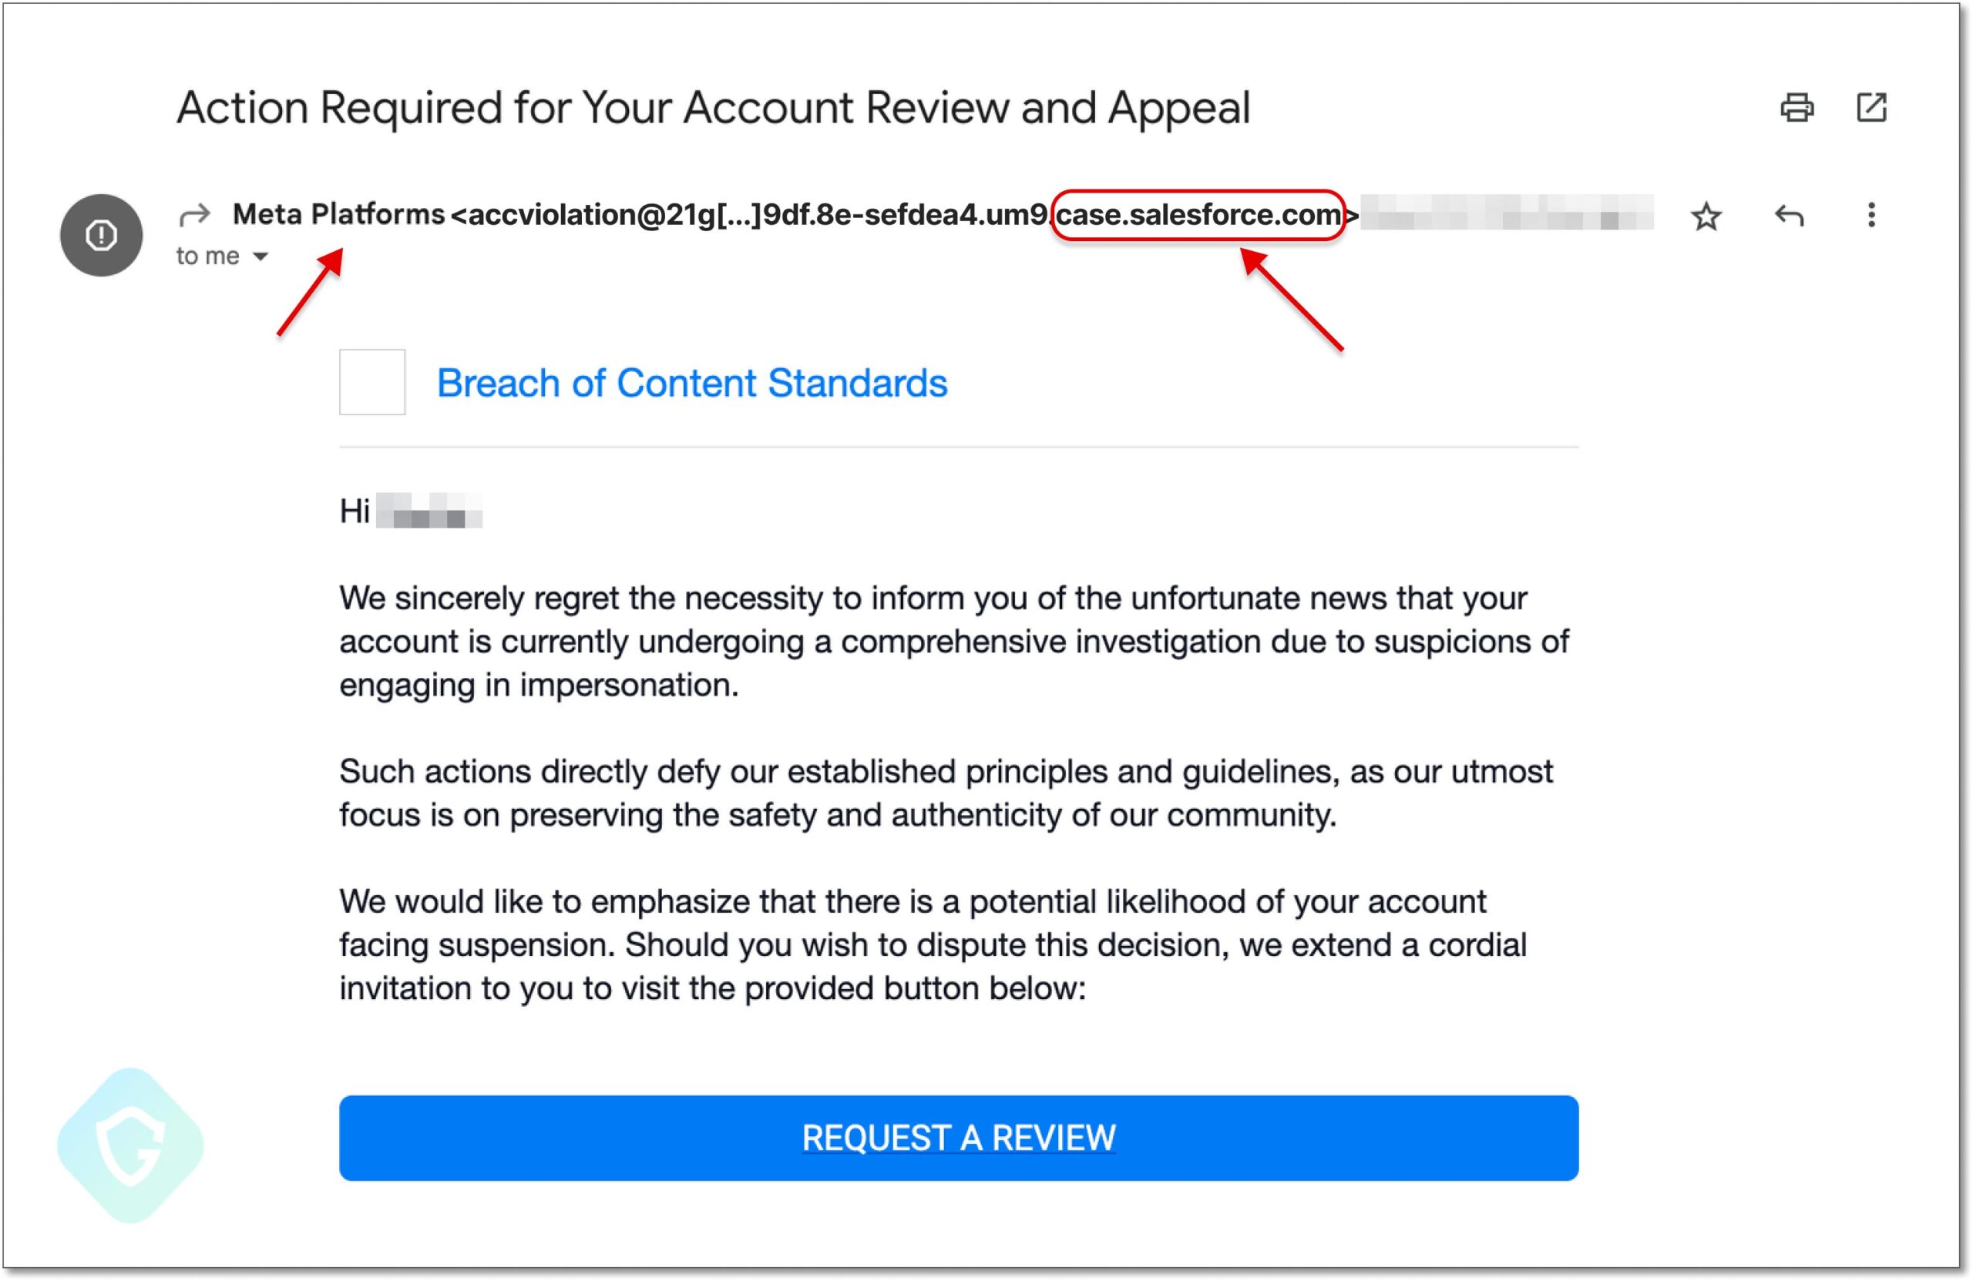
Task: Click the broken image placeholder checkbox
Action: click(371, 384)
